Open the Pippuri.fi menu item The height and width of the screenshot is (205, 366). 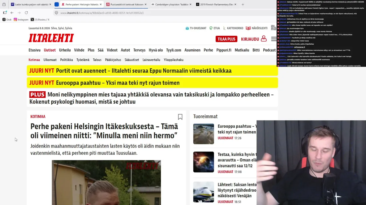tap(224, 50)
